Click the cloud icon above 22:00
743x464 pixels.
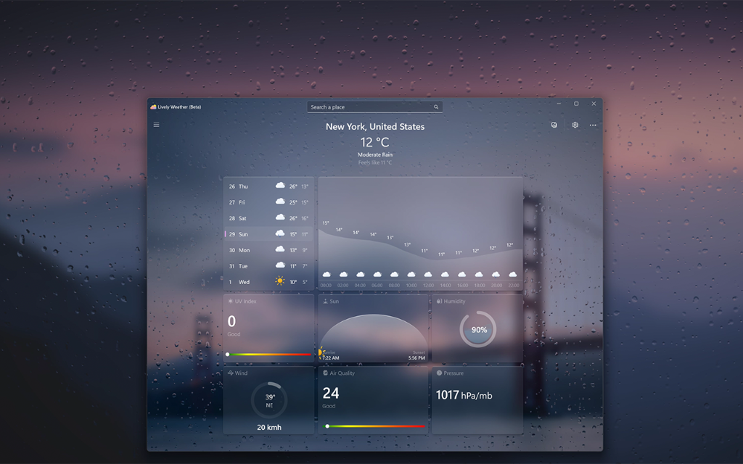[513, 274]
